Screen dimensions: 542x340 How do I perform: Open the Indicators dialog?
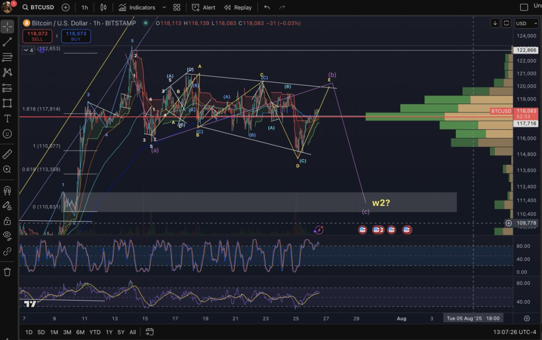point(137,7)
